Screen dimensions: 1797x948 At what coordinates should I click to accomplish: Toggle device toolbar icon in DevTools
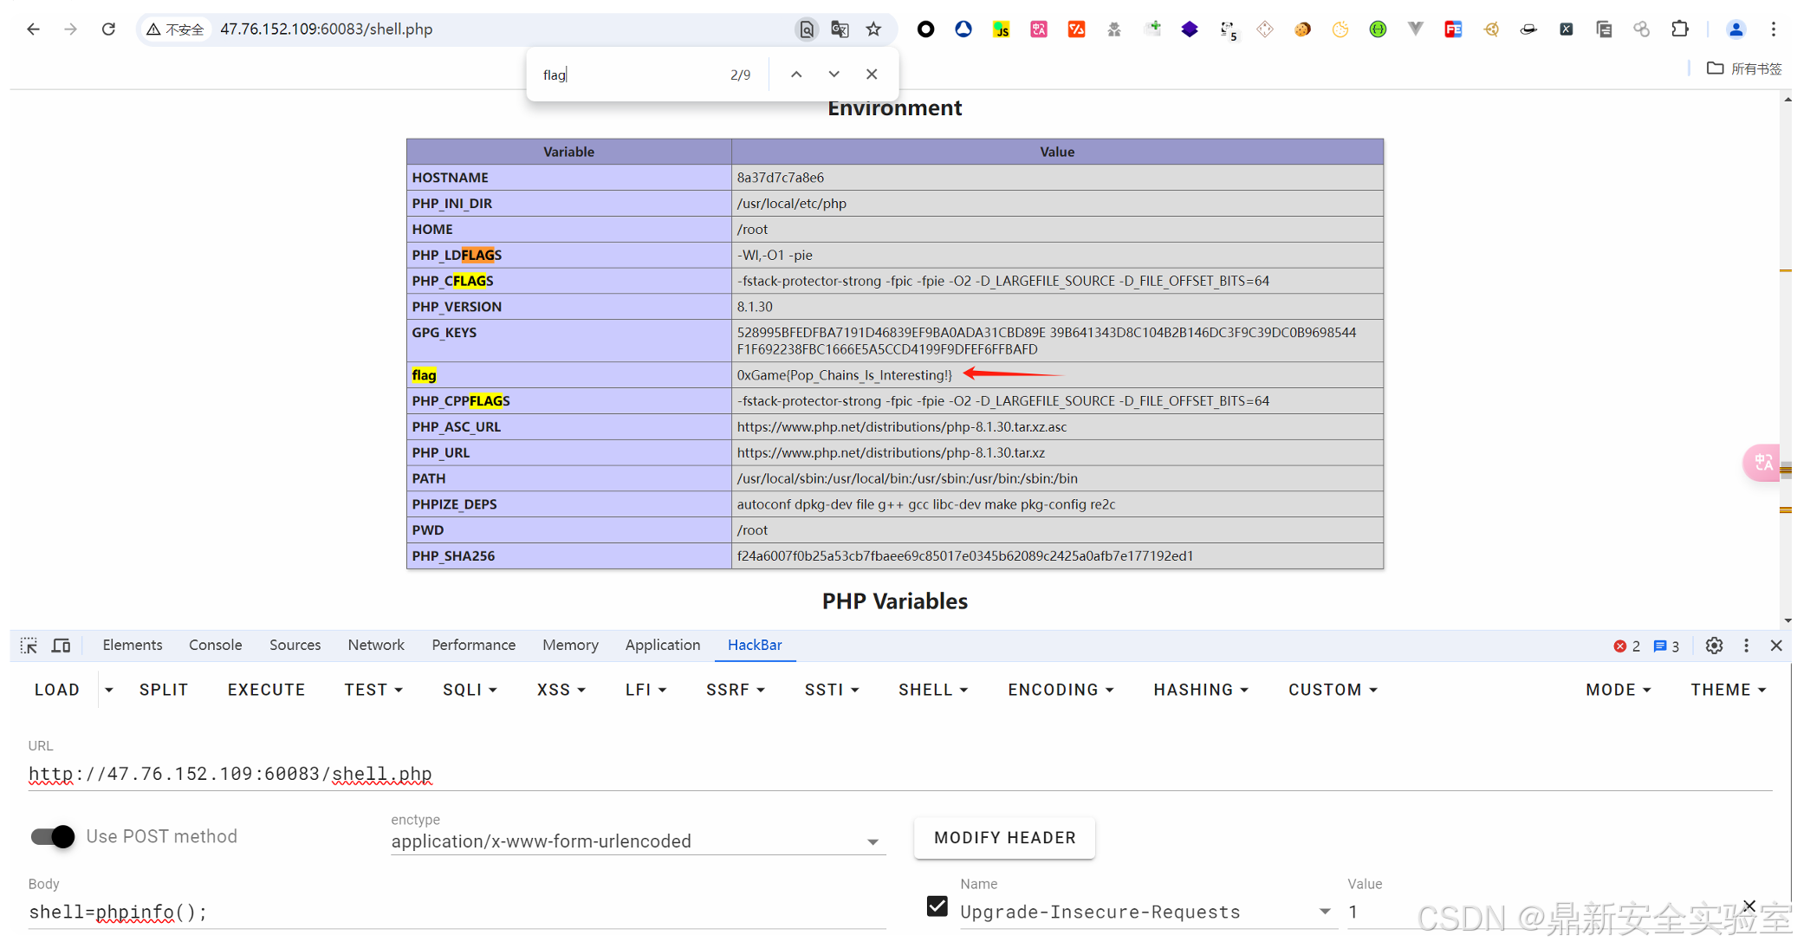tap(61, 646)
